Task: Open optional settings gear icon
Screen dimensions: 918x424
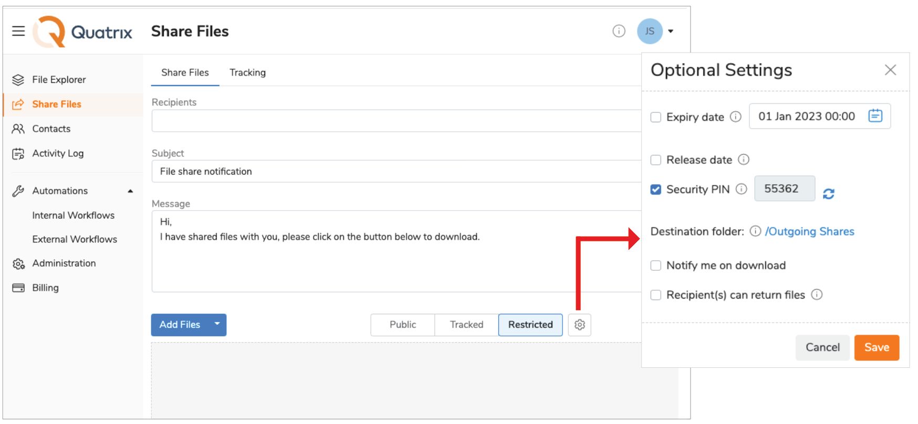Action: 580,325
